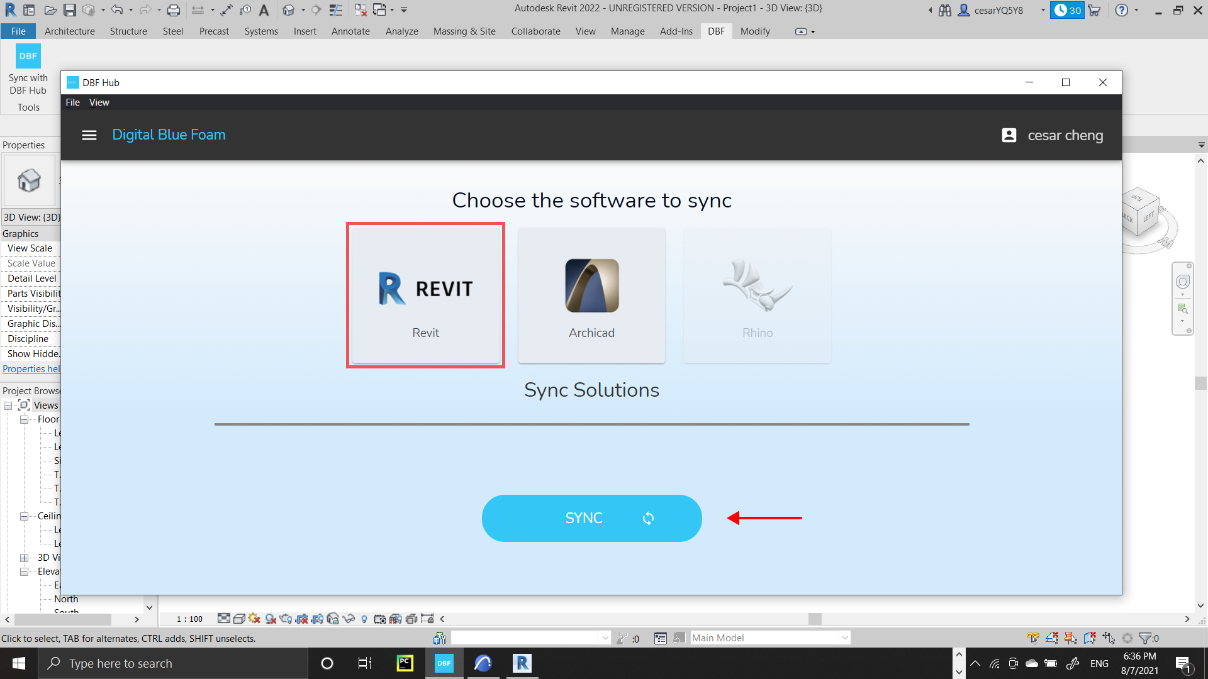
Task: Click the Revit Help question mark icon
Action: [1122, 10]
